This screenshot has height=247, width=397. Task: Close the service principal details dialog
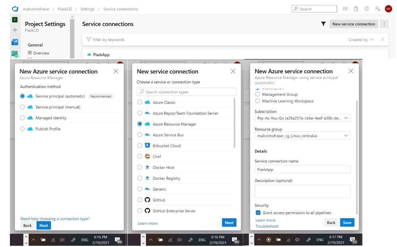[351, 71]
